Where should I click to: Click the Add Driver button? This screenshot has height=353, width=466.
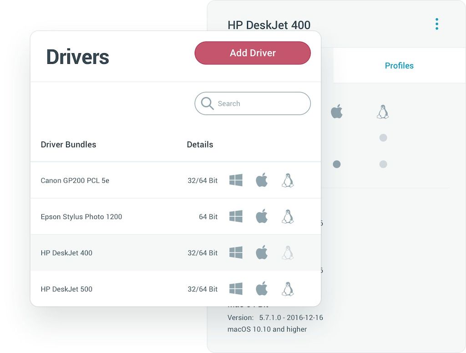(x=253, y=53)
